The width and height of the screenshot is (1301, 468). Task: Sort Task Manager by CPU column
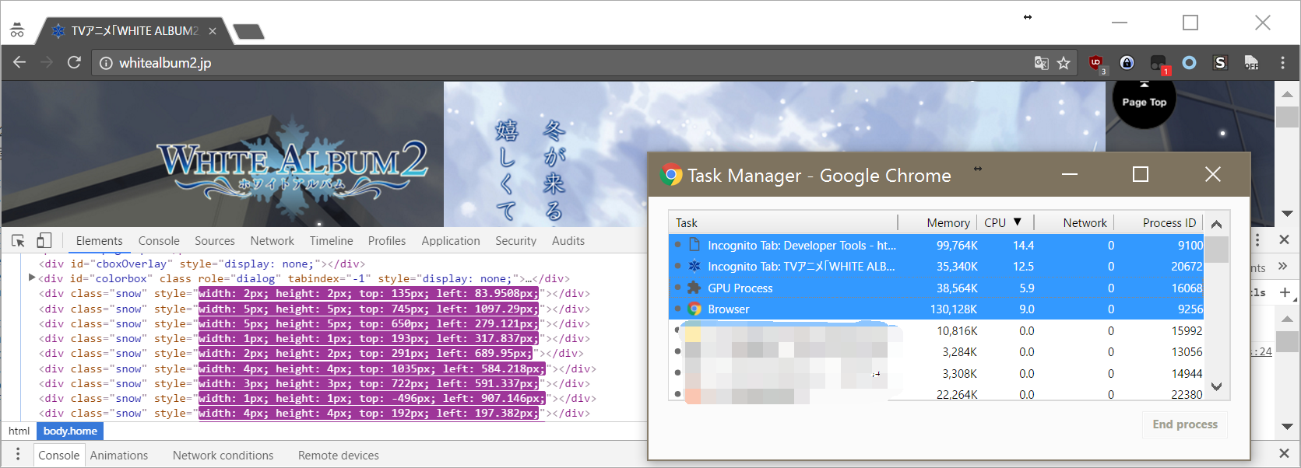tap(1004, 223)
